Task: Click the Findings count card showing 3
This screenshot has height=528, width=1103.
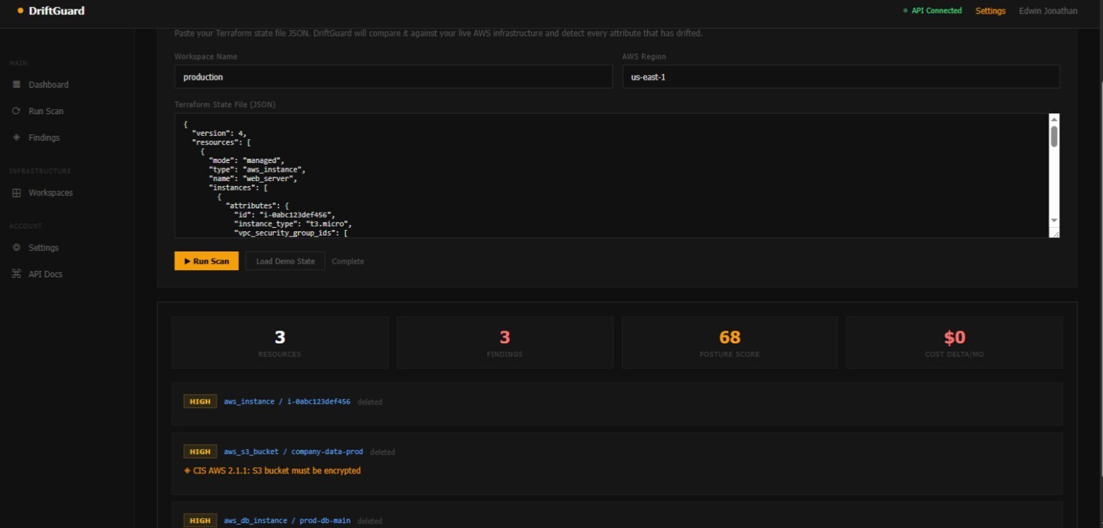Action: (505, 343)
